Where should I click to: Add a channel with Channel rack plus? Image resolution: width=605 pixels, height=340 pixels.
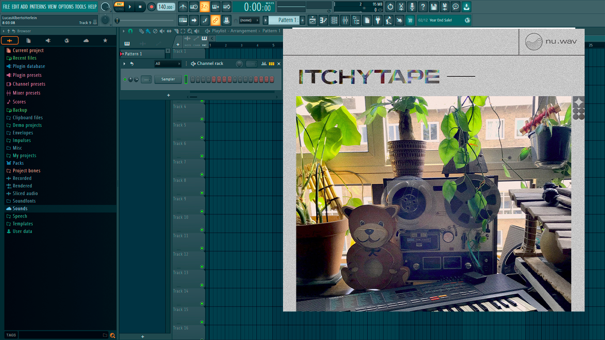click(168, 95)
